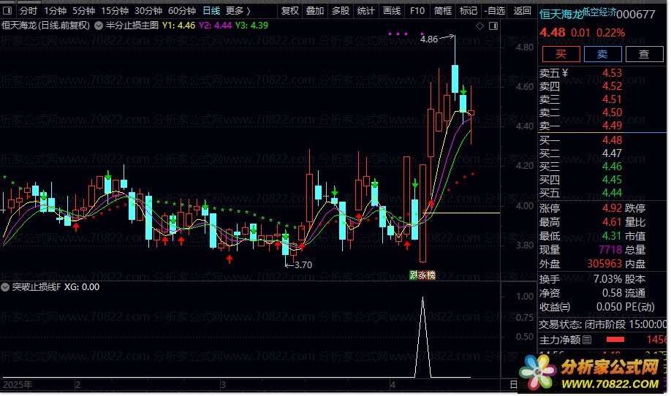The width and height of the screenshot is (671, 396).
Task: Click the red 买 buy button
Action: tap(561, 54)
